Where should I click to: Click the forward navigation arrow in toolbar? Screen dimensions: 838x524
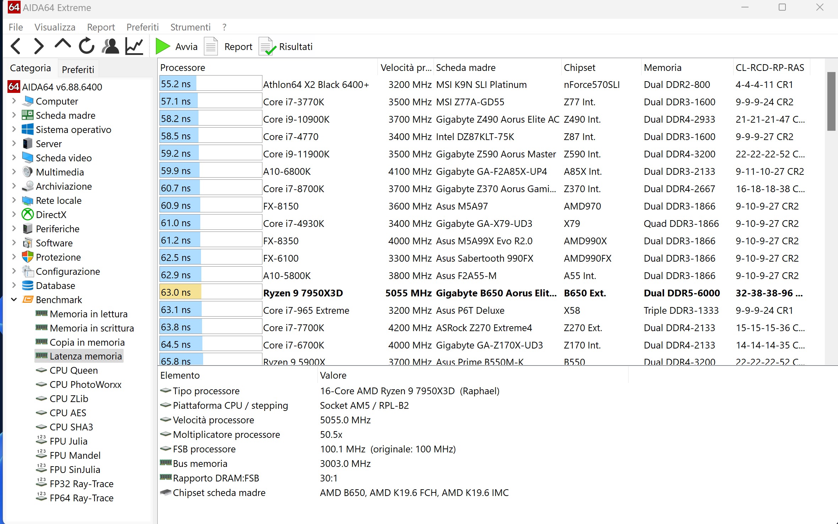point(39,46)
